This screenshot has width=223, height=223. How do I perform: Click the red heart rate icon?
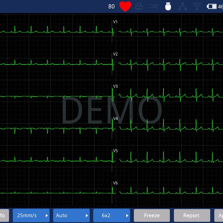point(125,6)
